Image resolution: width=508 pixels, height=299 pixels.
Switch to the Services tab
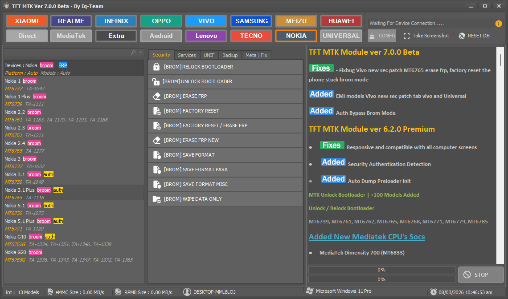[x=187, y=55]
